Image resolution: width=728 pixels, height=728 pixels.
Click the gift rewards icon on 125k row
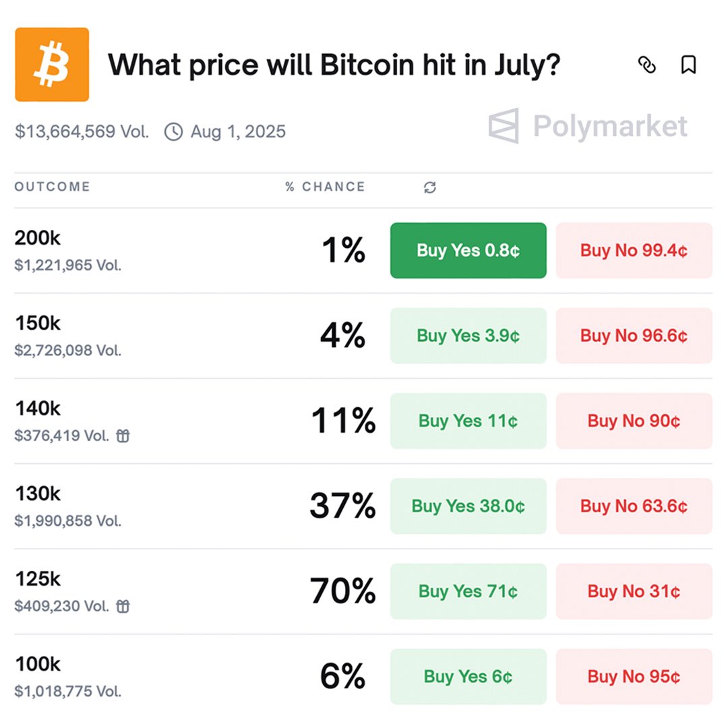(x=123, y=606)
